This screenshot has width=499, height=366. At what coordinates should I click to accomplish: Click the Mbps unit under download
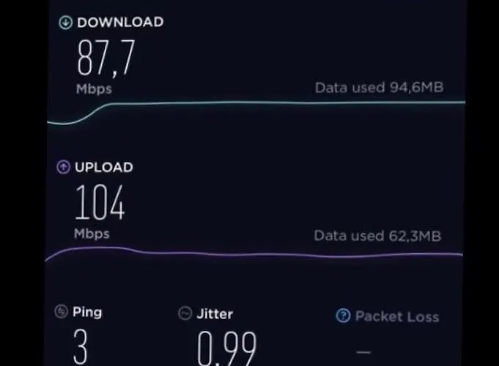pyautogui.click(x=94, y=89)
